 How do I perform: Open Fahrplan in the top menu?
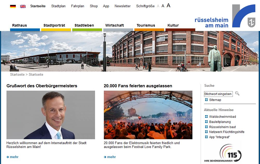78,6
